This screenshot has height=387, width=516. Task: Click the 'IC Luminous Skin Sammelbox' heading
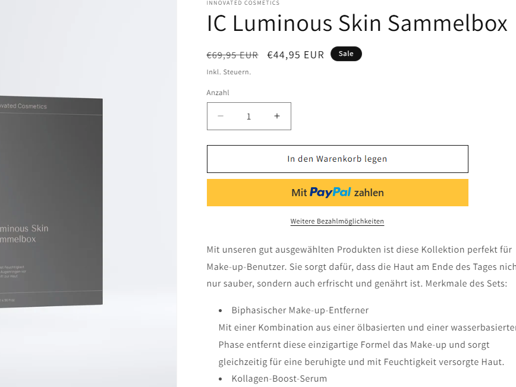tap(357, 24)
